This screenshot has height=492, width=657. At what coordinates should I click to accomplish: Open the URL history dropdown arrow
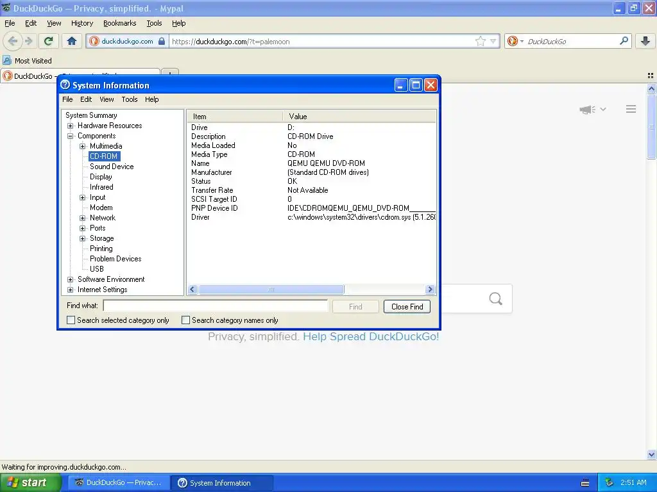click(x=493, y=41)
